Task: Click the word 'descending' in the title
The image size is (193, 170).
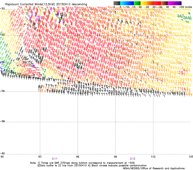Action: (79, 4)
